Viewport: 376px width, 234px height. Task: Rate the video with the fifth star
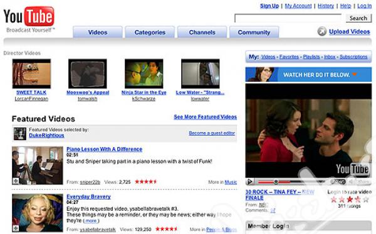pyautogui.click(x=366, y=200)
